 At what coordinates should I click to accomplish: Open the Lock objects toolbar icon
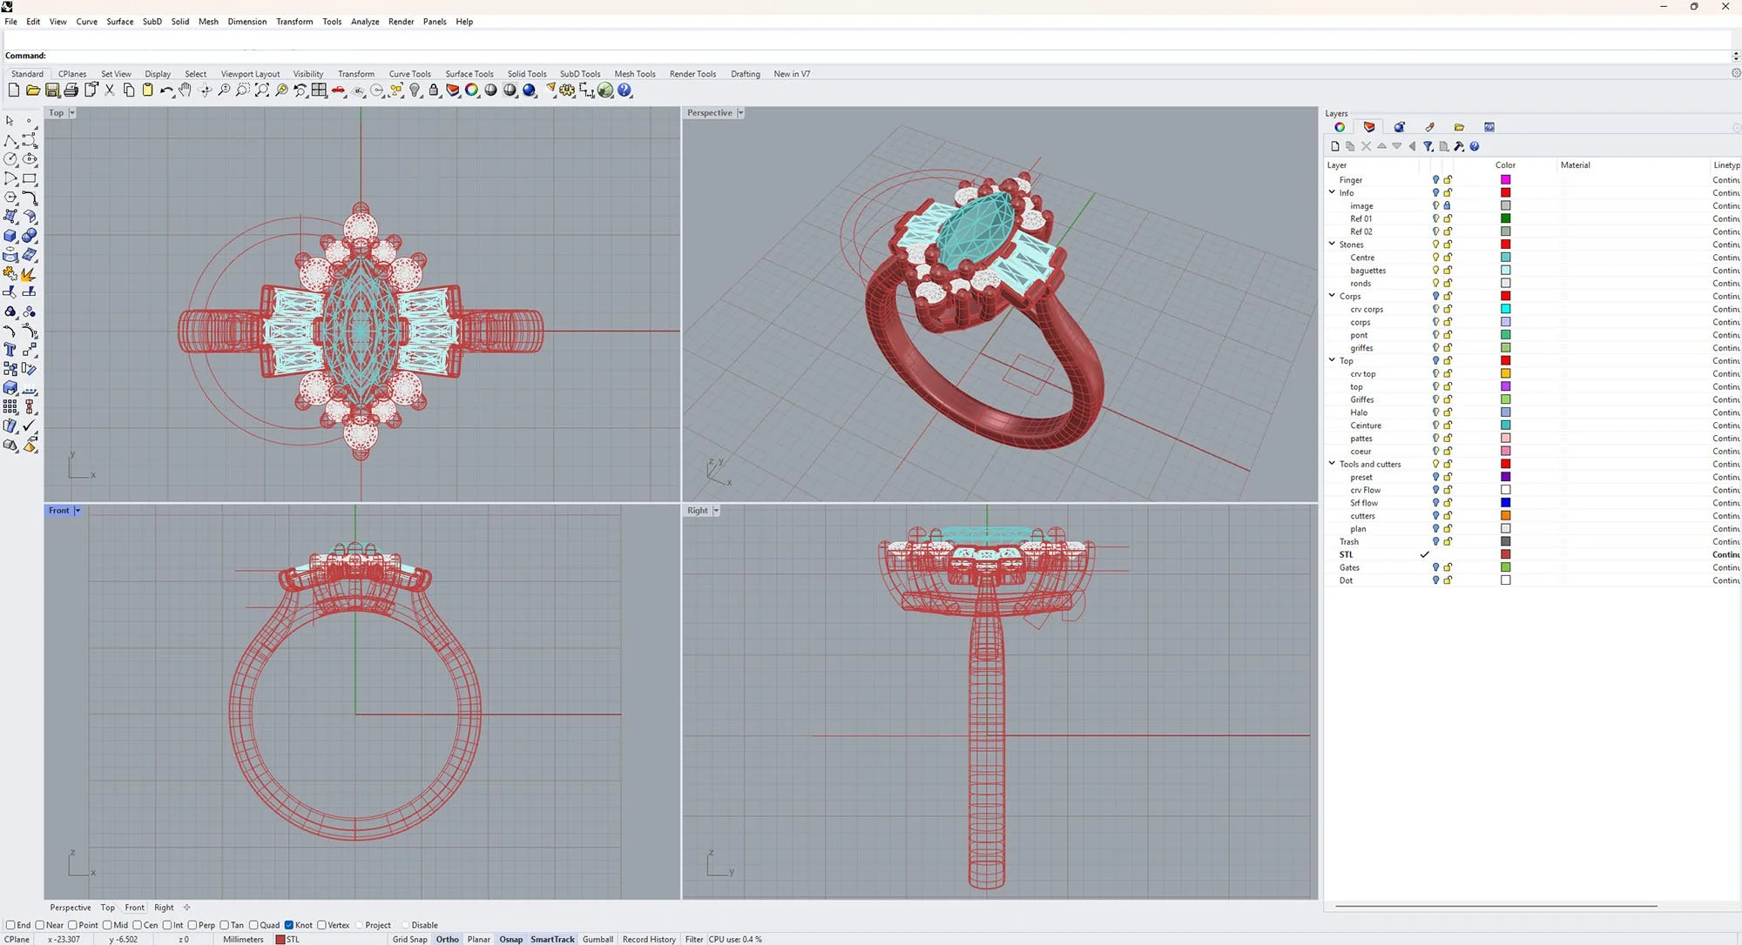[x=434, y=90]
